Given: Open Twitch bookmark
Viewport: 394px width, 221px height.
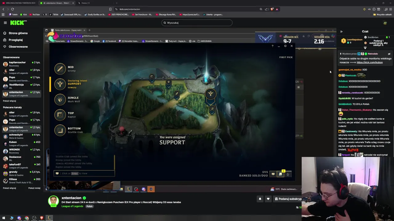Looking at the screenshot, I should (x=13, y=14).
